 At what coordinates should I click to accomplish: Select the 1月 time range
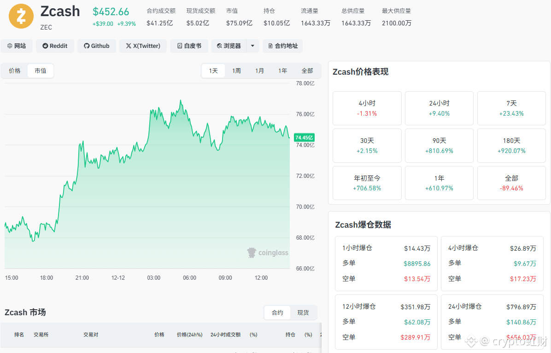pos(260,71)
